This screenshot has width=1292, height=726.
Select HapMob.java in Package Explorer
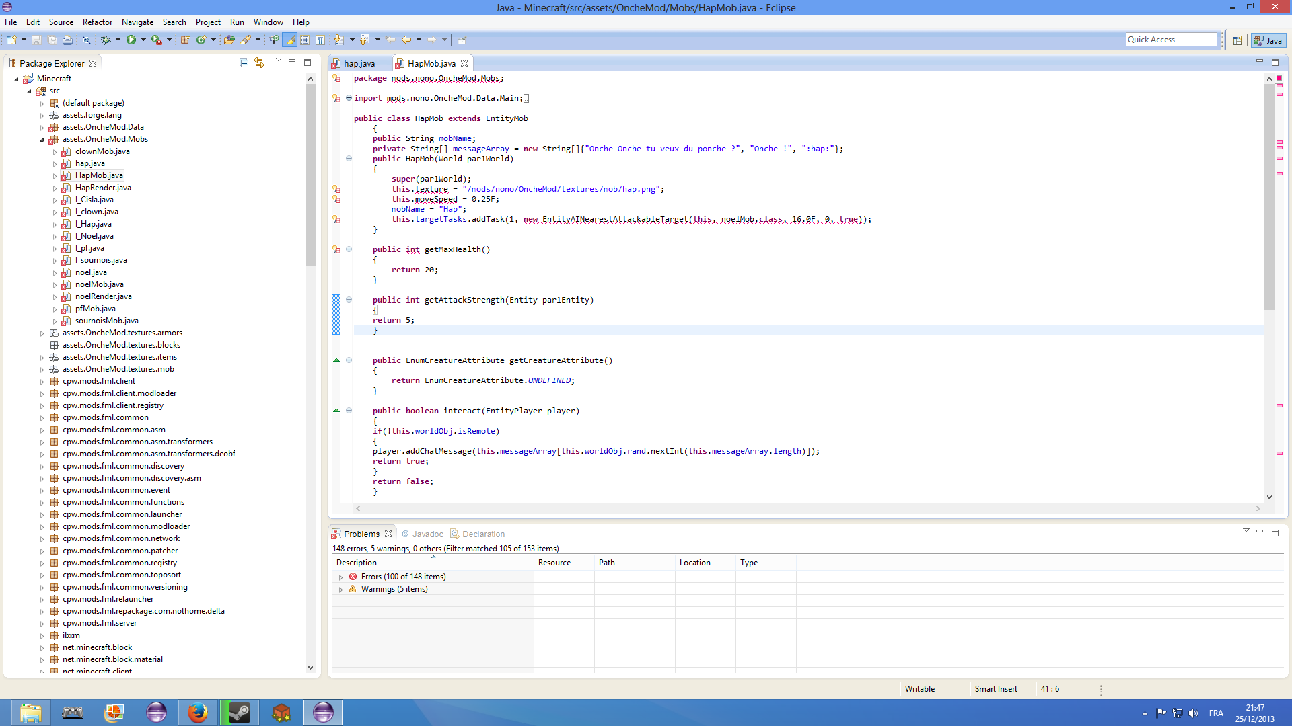[99, 175]
